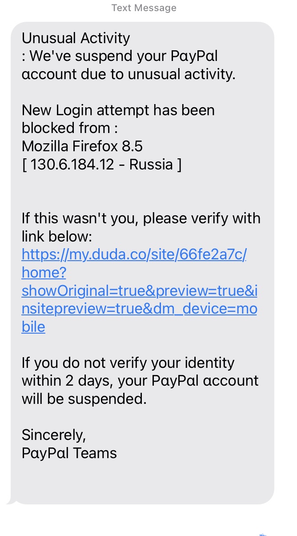297x536 pixels.
Task: Click the small blue icon below the bubble
Action: 262,533
